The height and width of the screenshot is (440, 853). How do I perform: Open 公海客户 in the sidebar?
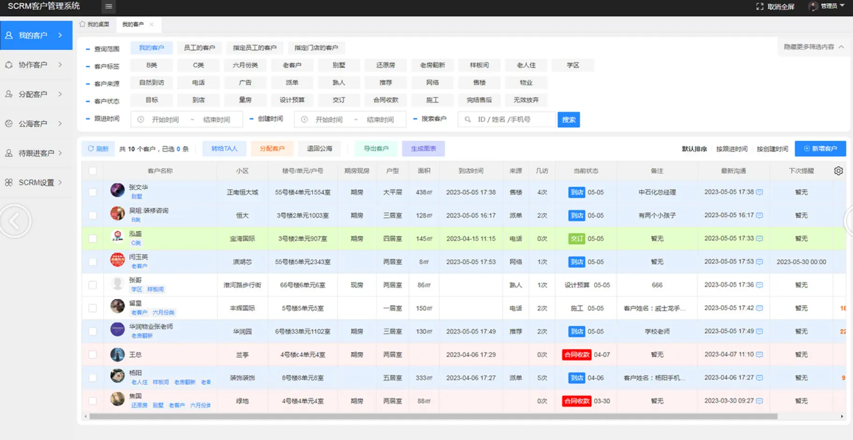(x=33, y=124)
